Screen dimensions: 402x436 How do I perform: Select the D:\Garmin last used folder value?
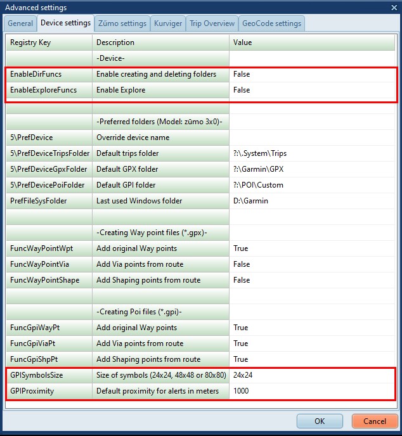click(312, 201)
